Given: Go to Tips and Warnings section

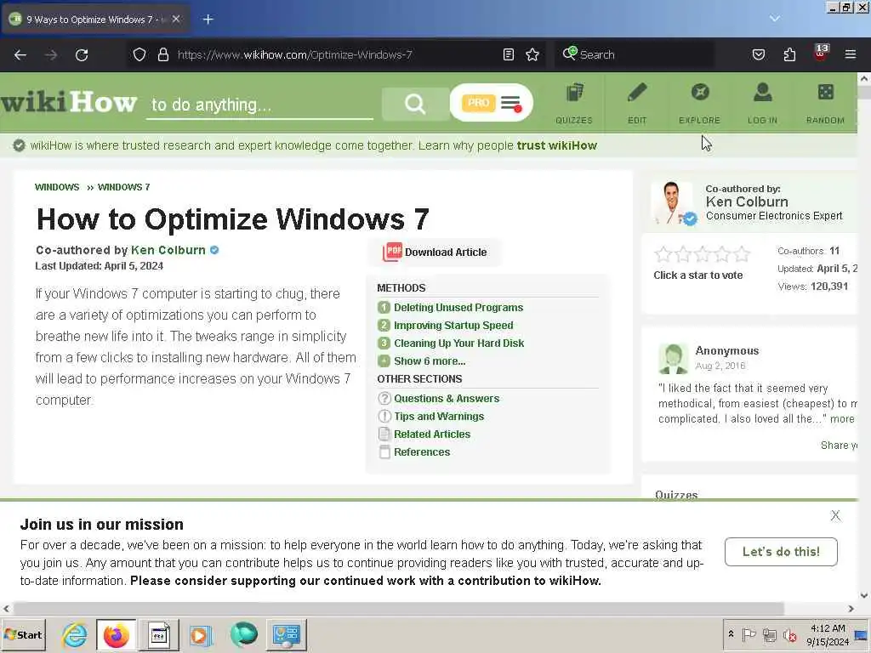Looking at the screenshot, I should (x=439, y=417).
